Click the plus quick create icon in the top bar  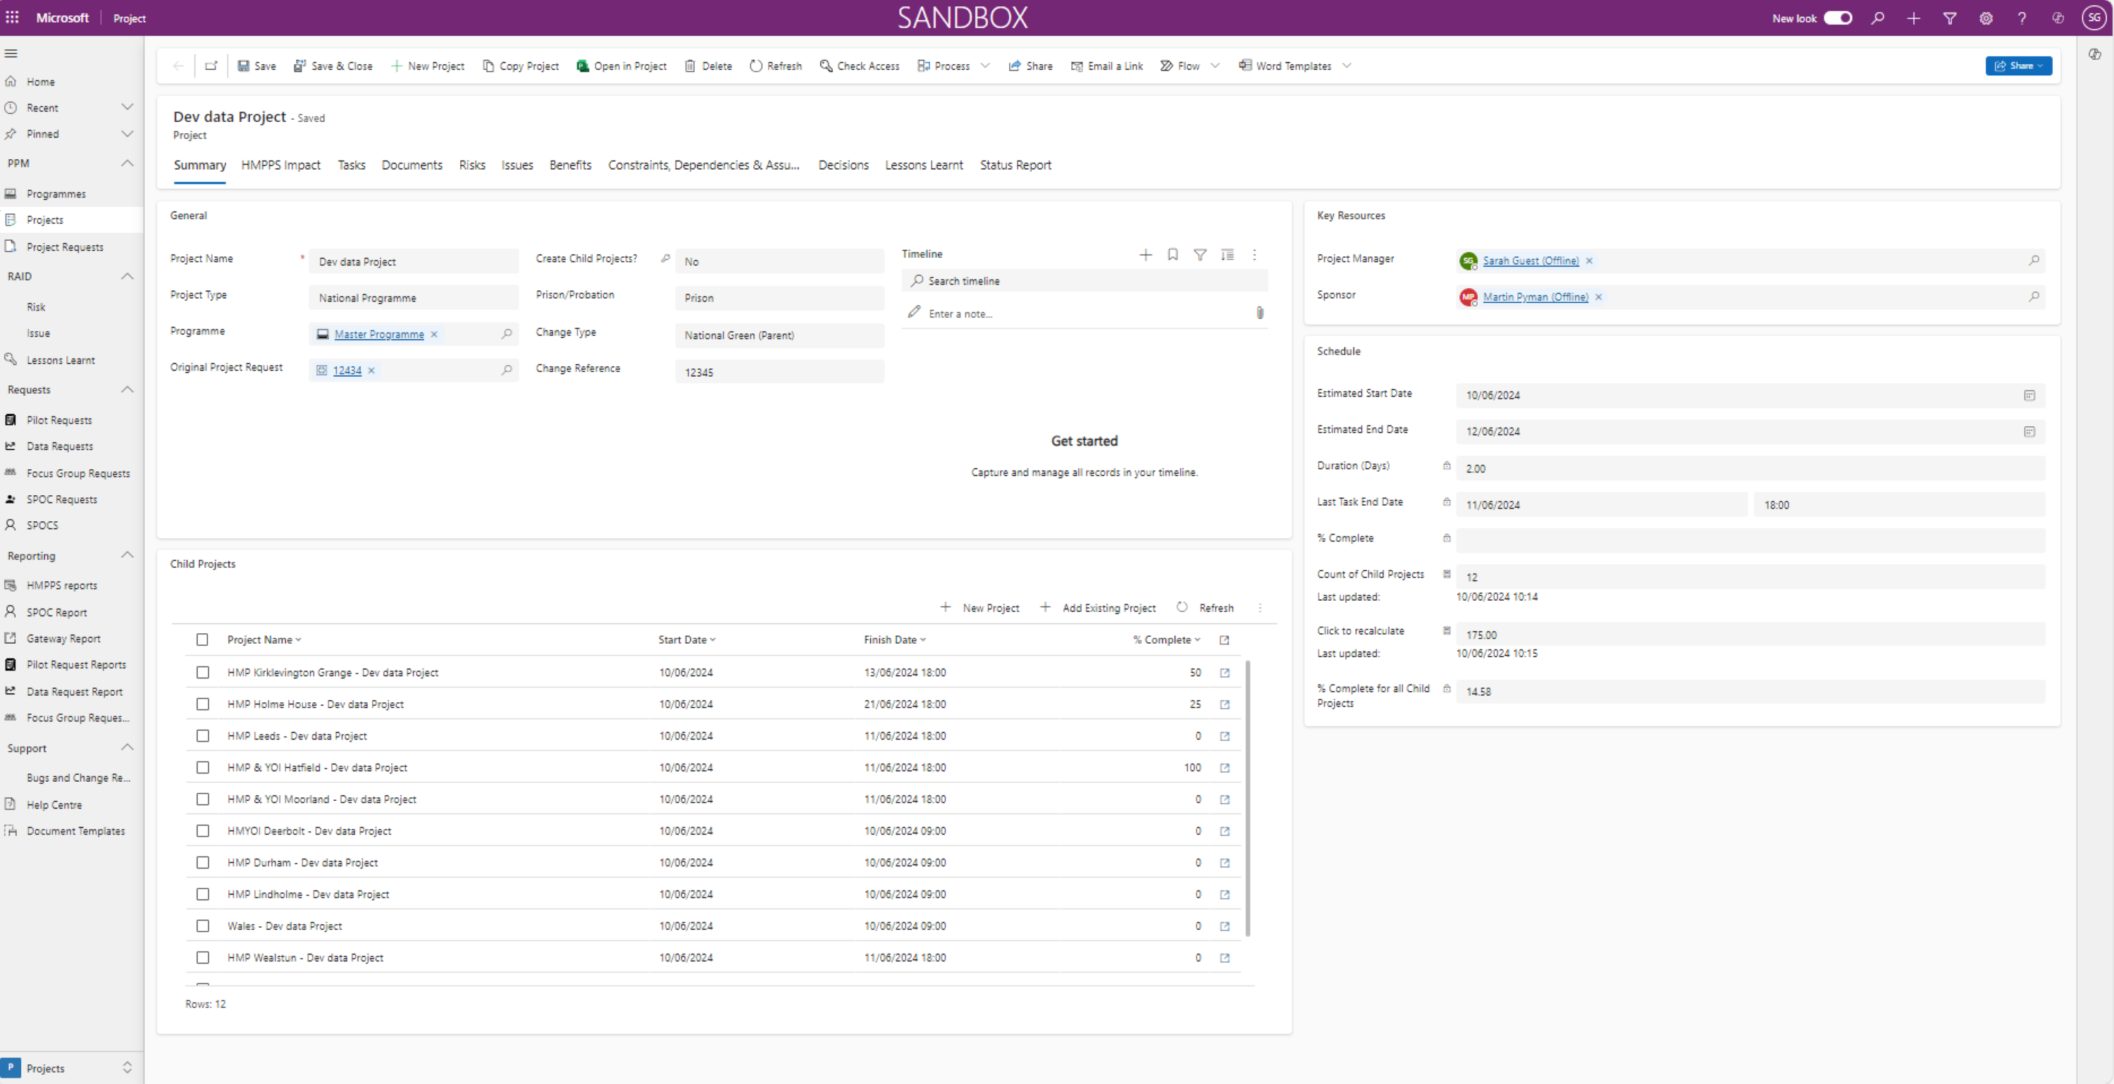click(x=1914, y=18)
